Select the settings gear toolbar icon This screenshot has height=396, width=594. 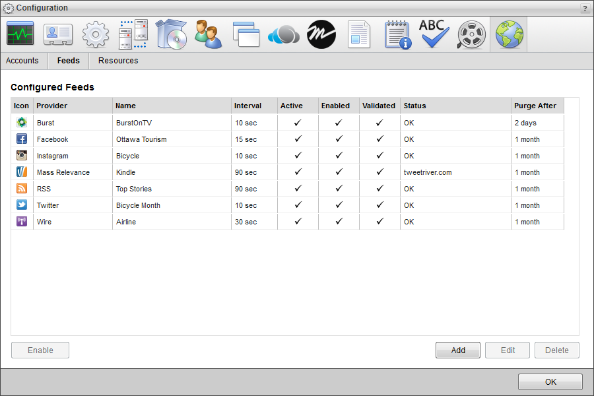click(95, 34)
